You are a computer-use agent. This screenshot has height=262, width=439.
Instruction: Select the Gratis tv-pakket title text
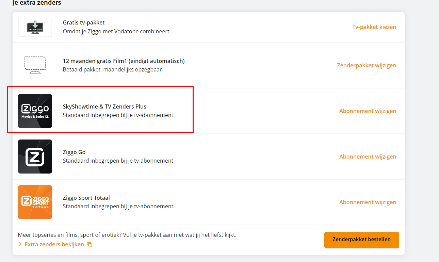(x=84, y=22)
